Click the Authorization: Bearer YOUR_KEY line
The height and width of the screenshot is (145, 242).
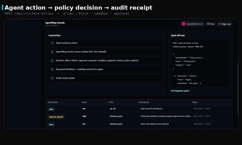click(188, 47)
